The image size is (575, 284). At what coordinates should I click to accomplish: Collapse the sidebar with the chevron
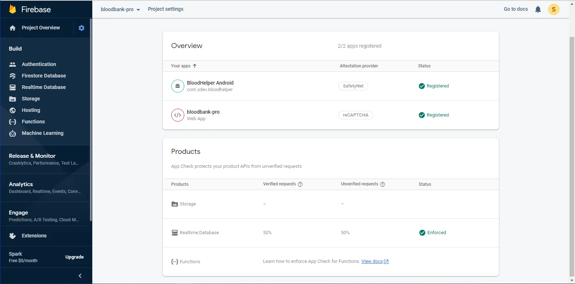[x=80, y=276]
